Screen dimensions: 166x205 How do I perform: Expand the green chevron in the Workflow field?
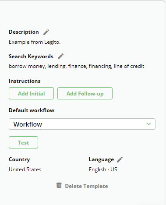click(x=148, y=124)
